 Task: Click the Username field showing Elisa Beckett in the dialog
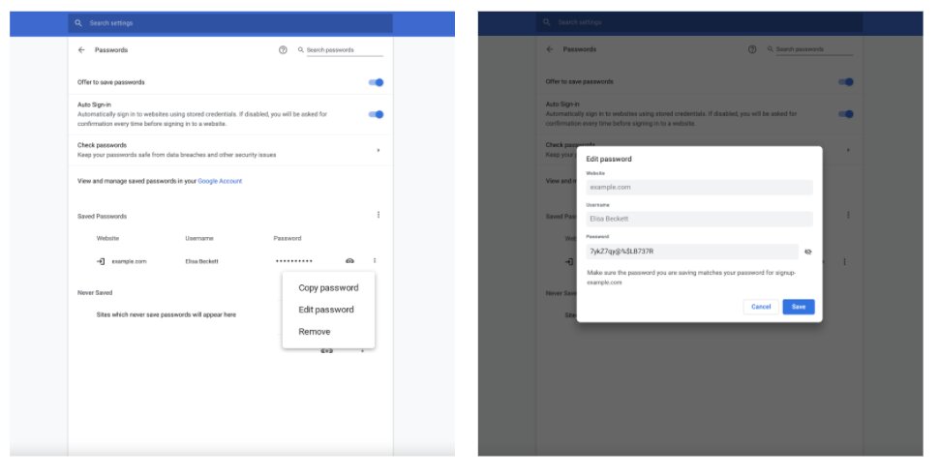point(700,220)
